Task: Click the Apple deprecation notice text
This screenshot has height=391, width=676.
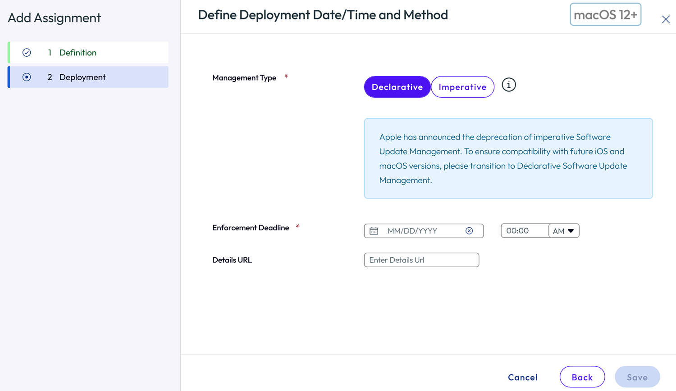Action: [503, 158]
